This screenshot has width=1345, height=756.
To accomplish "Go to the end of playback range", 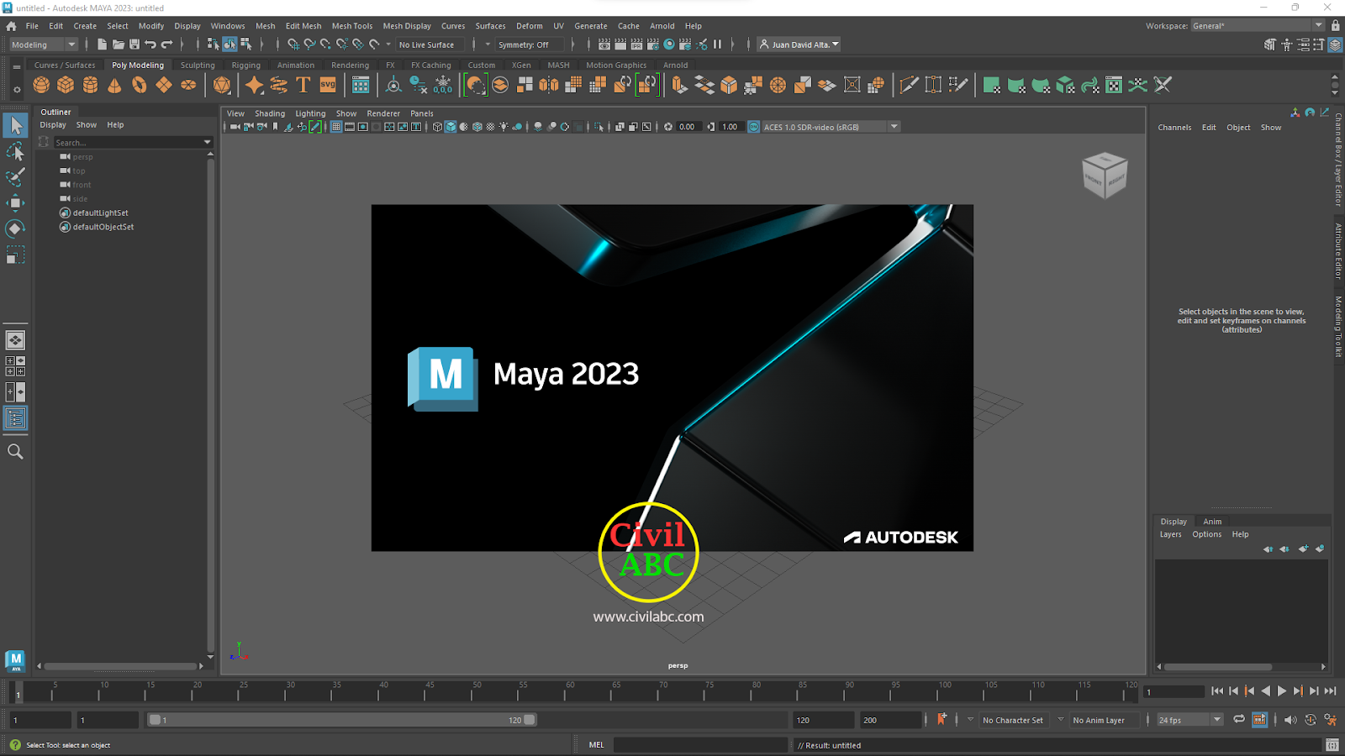I will (1330, 691).
